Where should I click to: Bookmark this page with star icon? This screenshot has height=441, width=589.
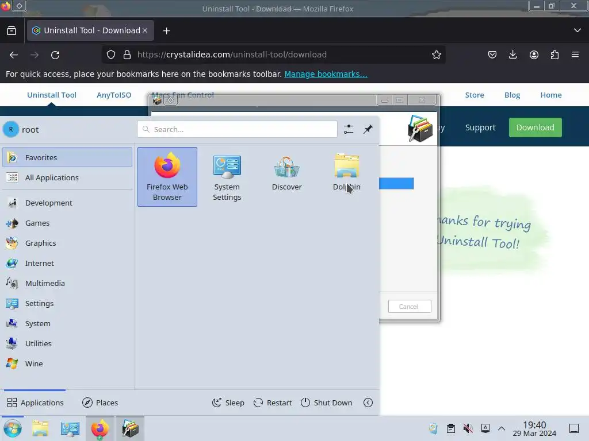click(436, 55)
